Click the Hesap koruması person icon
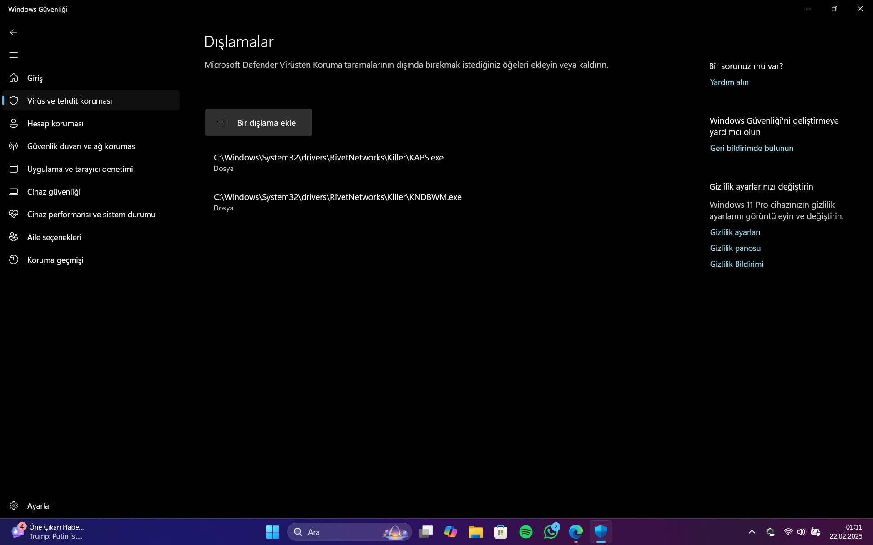The width and height of the screenshot is (873, 545). [14, 123]
